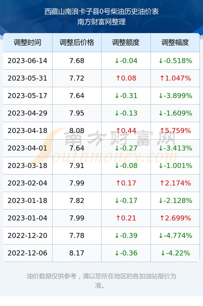This screenshot has width=203, height=306.
Task: Click the green down arrow -0.31 value
Action: (x=126, y=96)
